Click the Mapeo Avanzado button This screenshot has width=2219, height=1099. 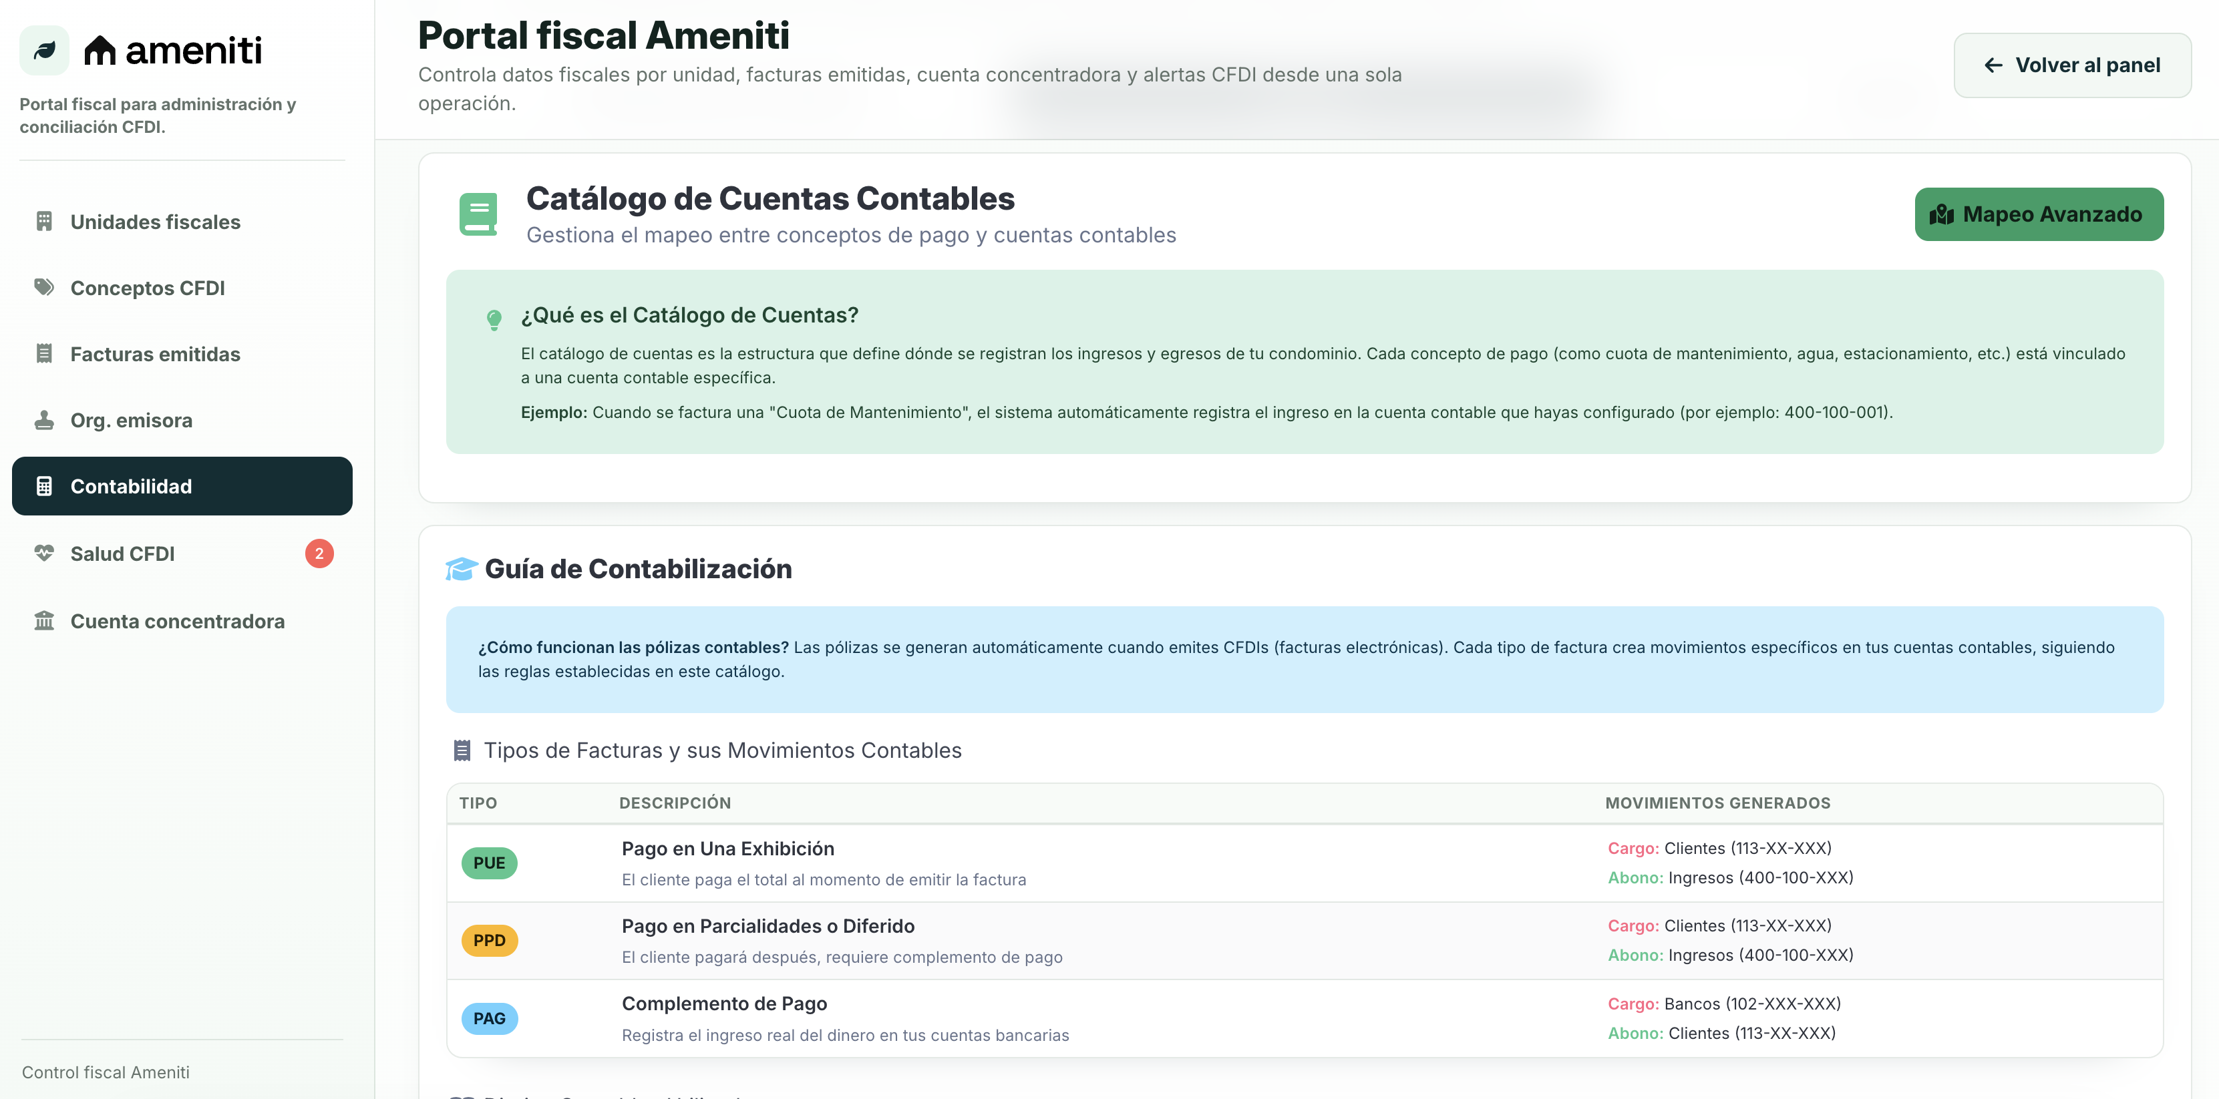click(2038, 214)
